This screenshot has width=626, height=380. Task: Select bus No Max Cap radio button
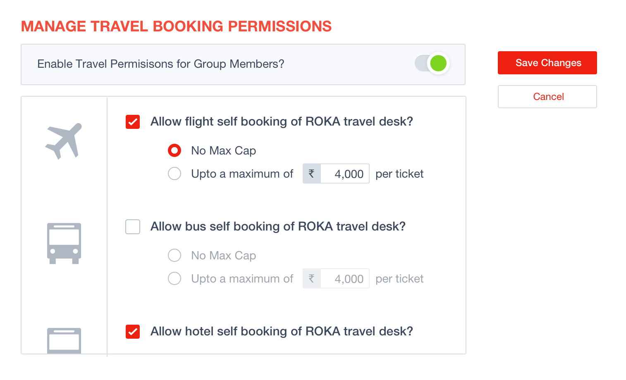click(174, 255)
